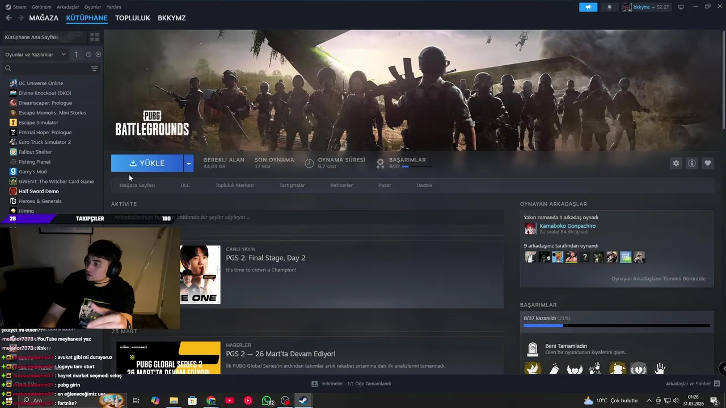Viewport: 726px width, 408px height.
Task: Open Steam from the Windows taskbar
Action: [303, 400]
